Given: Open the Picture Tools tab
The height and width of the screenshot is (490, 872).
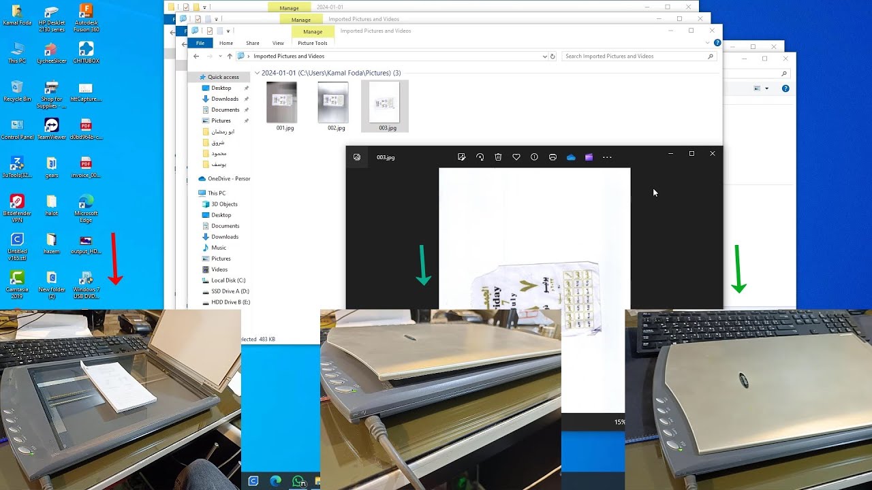Looking at the screenshot, I should point(313,43).
